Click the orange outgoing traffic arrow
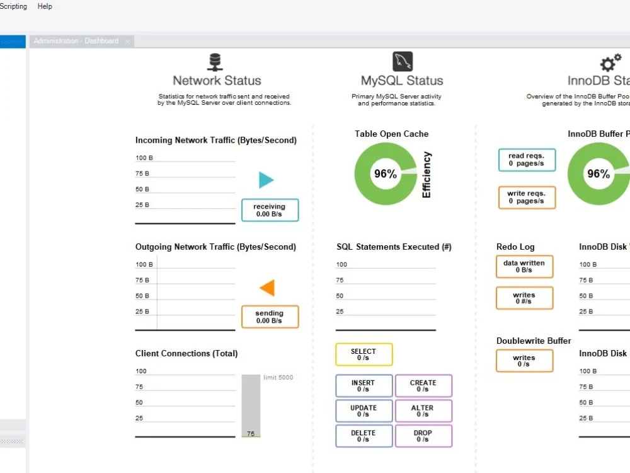This screenshot has height=473, width=630. pos(268,288)
